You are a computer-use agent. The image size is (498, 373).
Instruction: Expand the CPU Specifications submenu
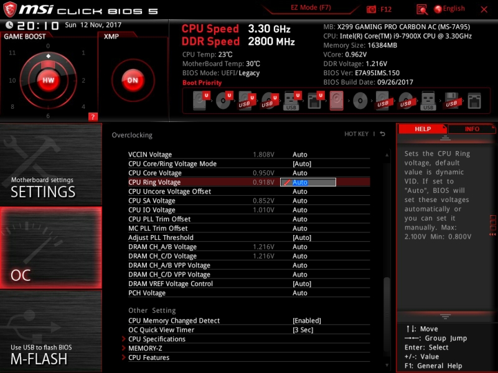[x=157, y=339]
